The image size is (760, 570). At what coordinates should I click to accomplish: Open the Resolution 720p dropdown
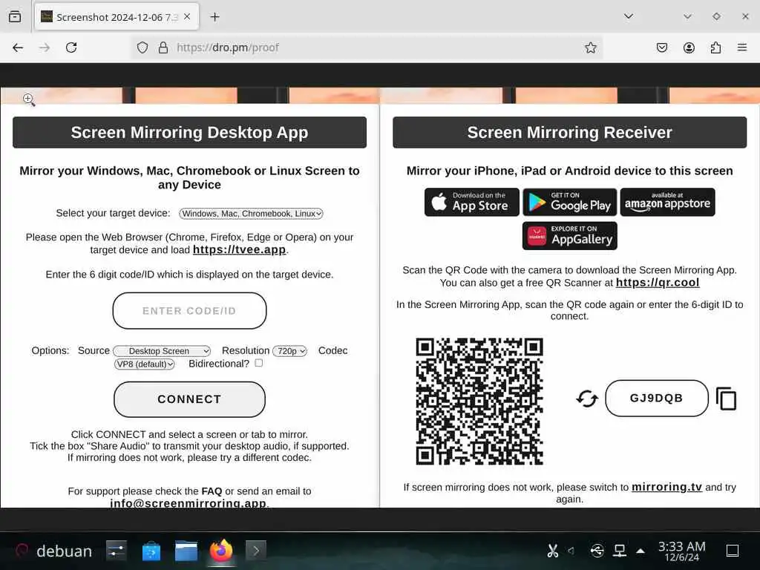(x=290, y=351)
